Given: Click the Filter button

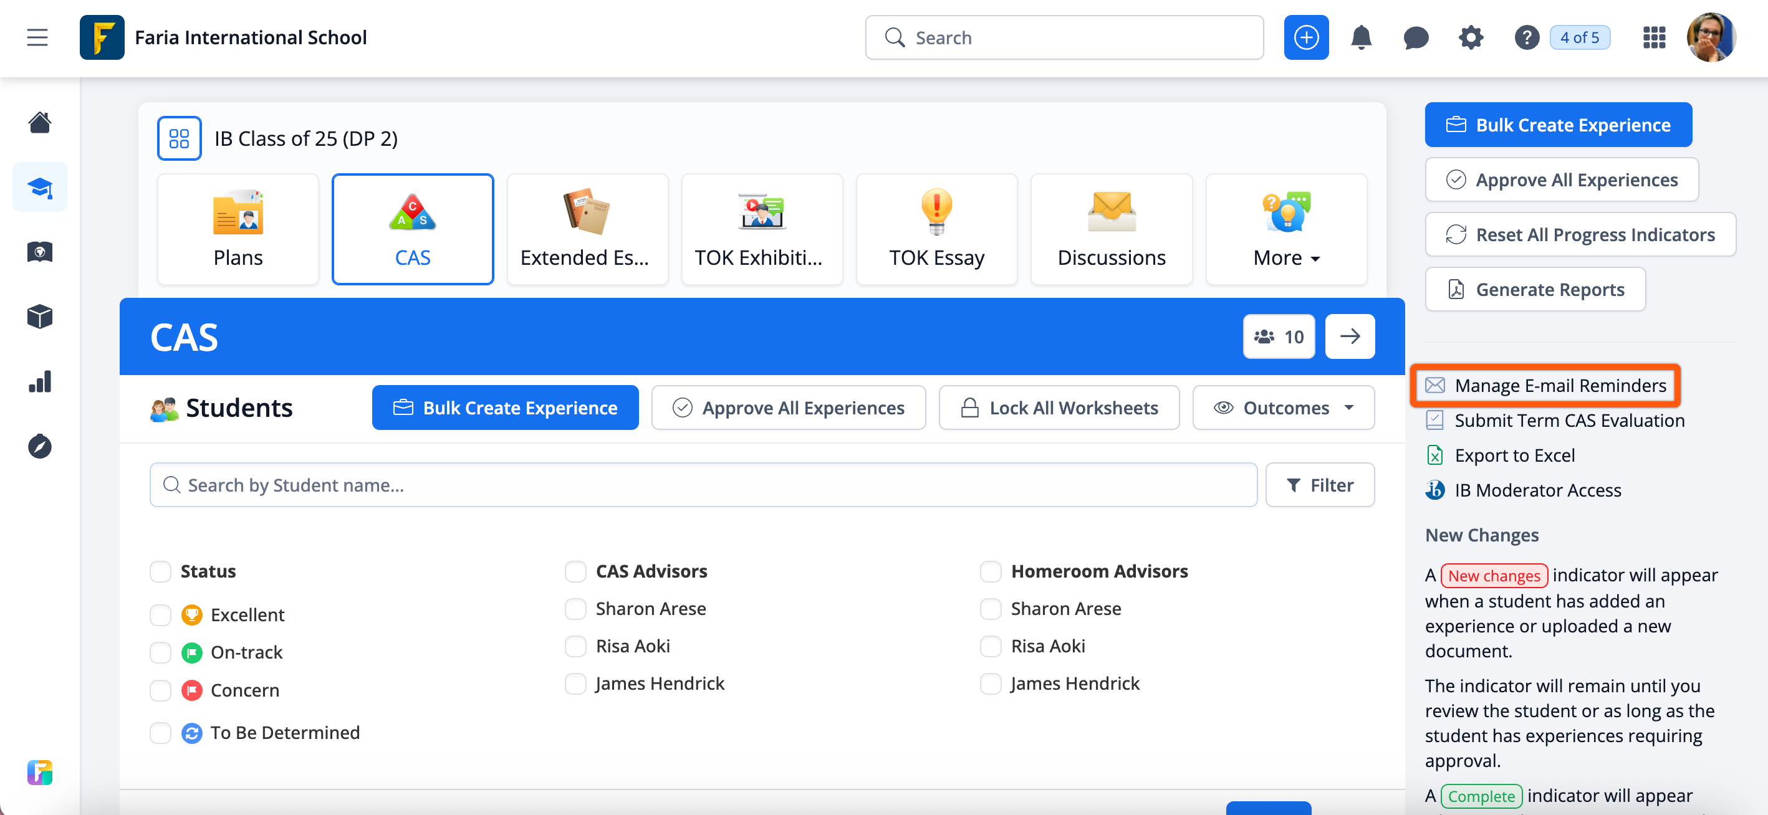Looking at the screenshot, I should [x=1319, y=484].
